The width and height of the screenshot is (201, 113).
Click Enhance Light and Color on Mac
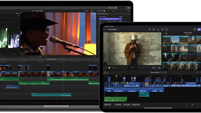[x=110, y=19]
